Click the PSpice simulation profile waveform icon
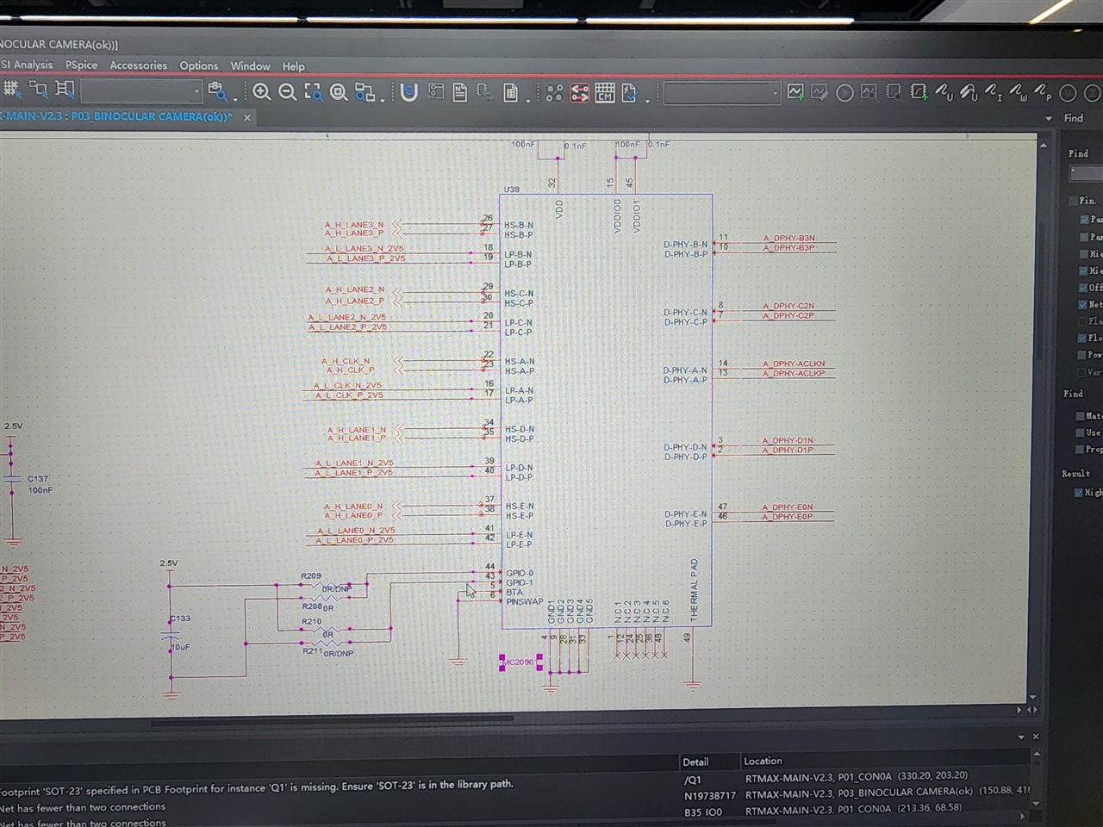The image size is (1103, 827). tap(795, 91)
